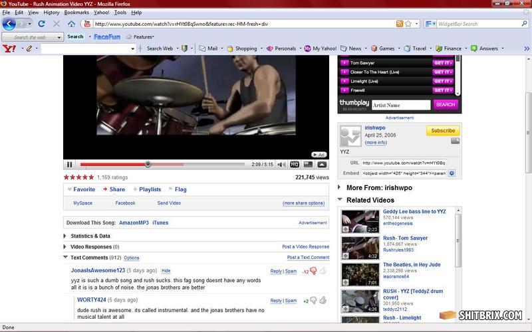The height and width of the screenshot is (332, 532).
Task: Open the AmazonMP3 download link
Action: click(x=134, y=222)
